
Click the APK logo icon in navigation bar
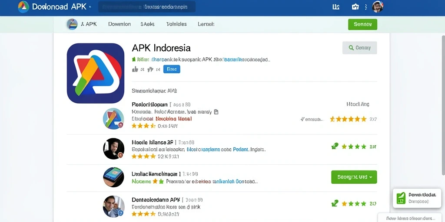pos(72,24)
